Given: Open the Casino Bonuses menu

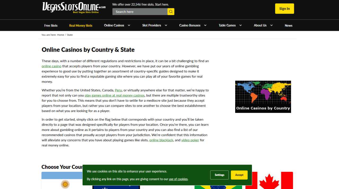Looking at the screenshot, I should coord(190,25).
